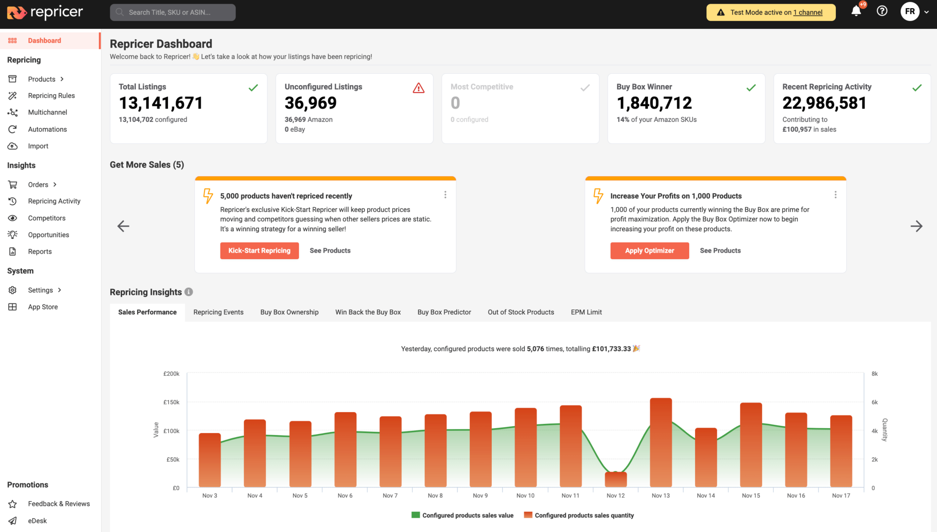Click the Reports document icon
This screenshot has width=937, height=532.
click(x=13, y=251)
